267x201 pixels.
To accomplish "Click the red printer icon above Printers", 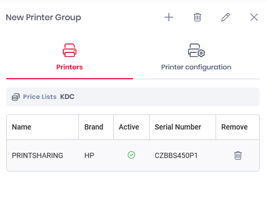I will click(x=70, y=50).
